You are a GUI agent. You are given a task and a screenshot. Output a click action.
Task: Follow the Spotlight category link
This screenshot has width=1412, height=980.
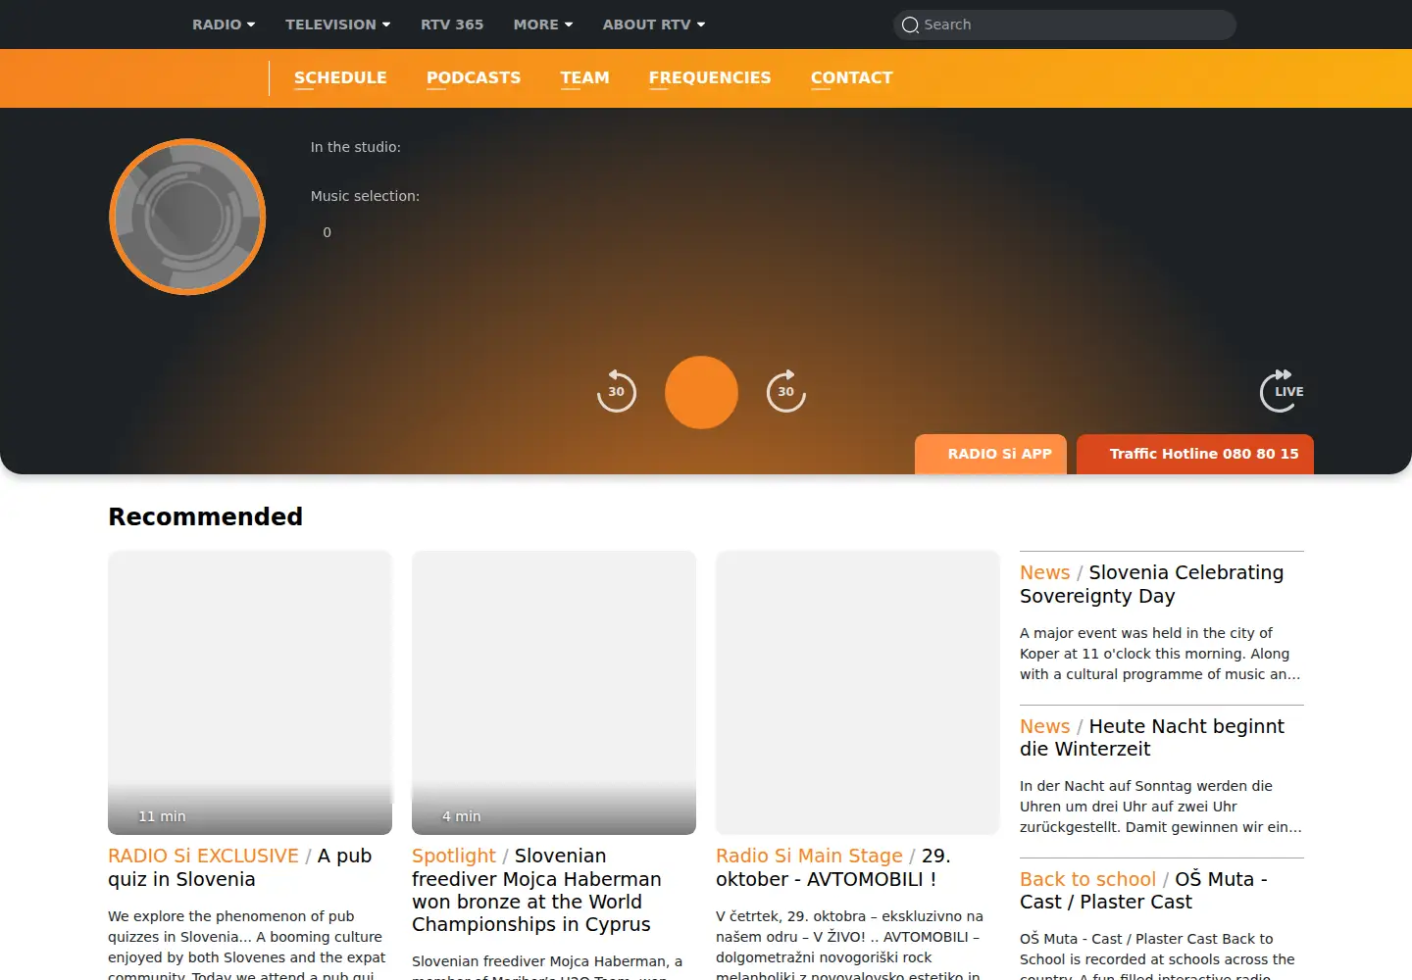click(x=454, y=857)
